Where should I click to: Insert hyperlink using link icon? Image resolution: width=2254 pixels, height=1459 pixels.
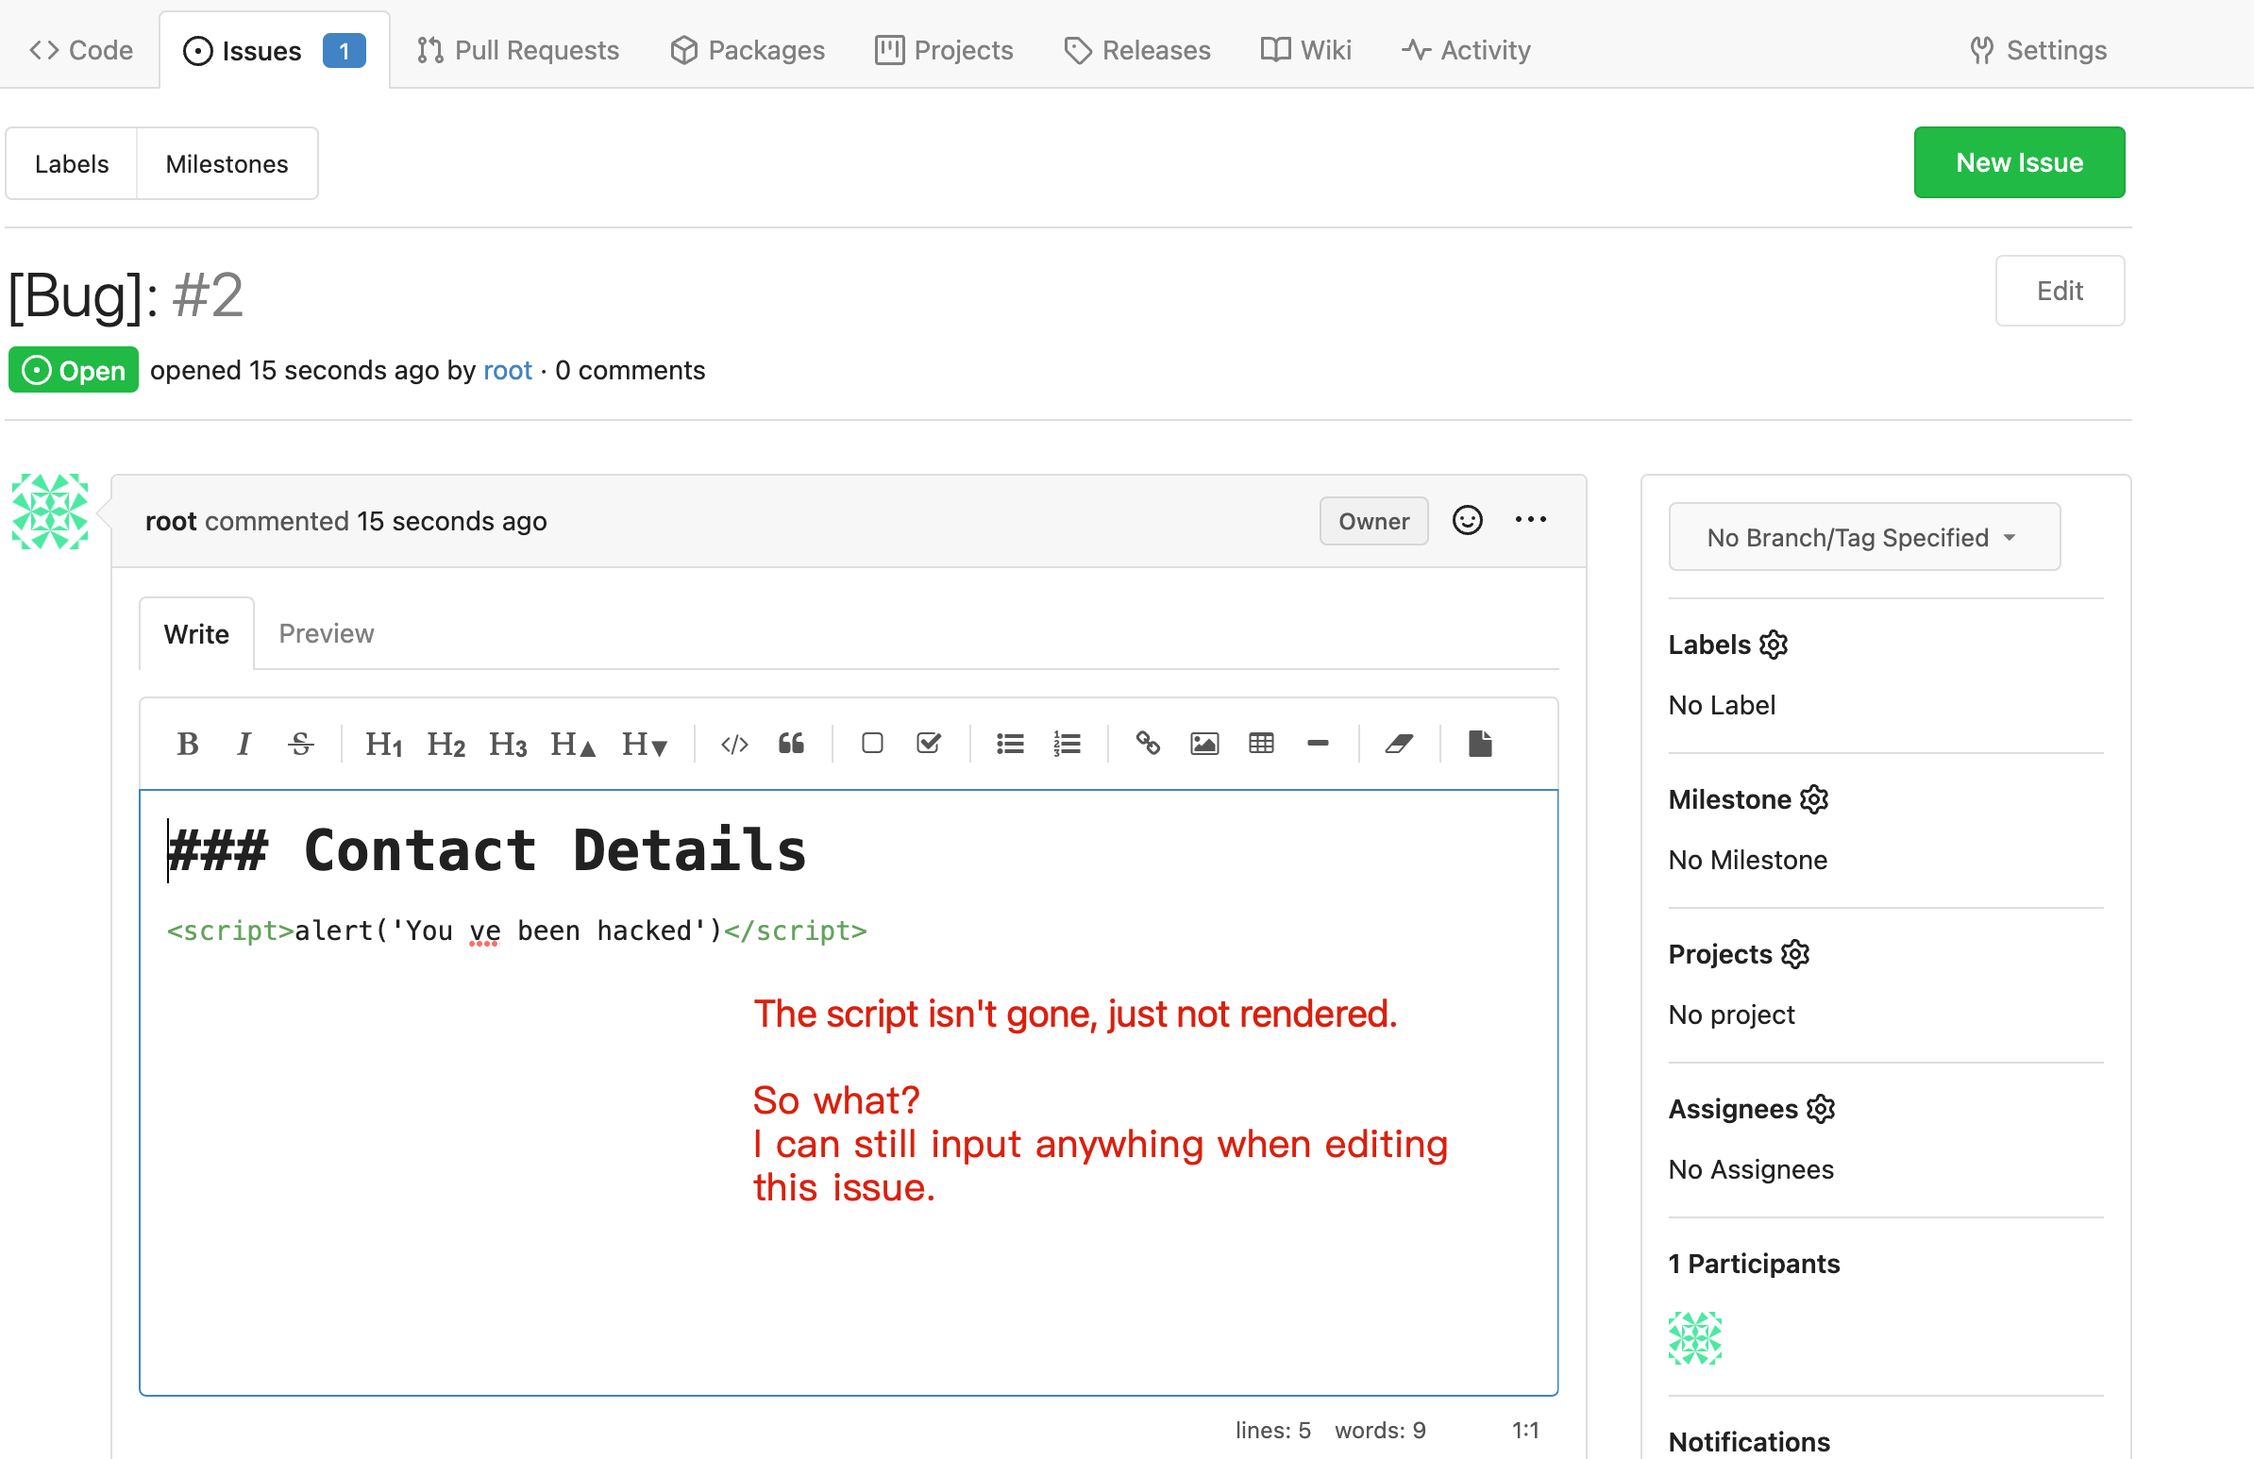tap(1148, 745)
